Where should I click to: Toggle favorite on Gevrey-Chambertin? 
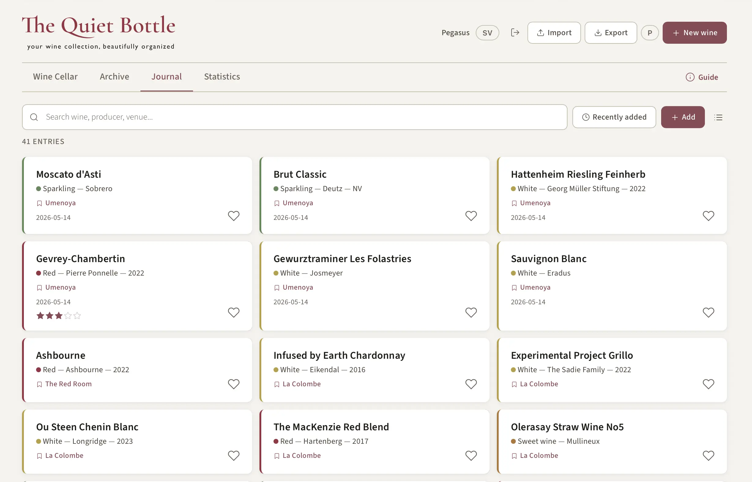click(233, 312)
